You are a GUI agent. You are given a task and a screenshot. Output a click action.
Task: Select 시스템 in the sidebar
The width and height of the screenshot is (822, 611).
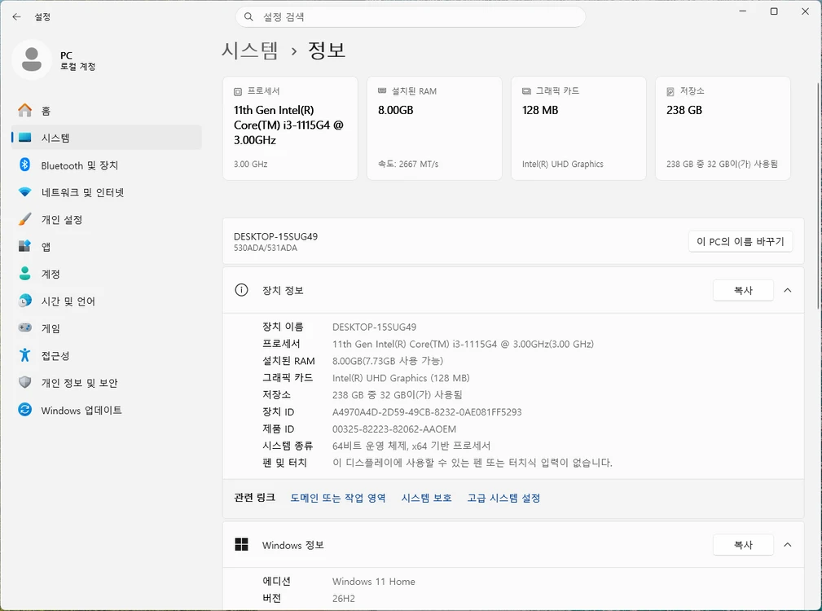(x=107, y=138)
